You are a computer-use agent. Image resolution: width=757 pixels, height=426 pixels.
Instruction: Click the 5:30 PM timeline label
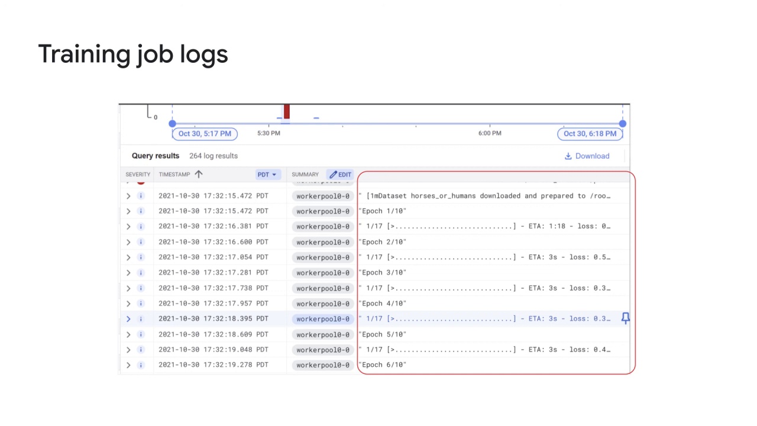268,134
